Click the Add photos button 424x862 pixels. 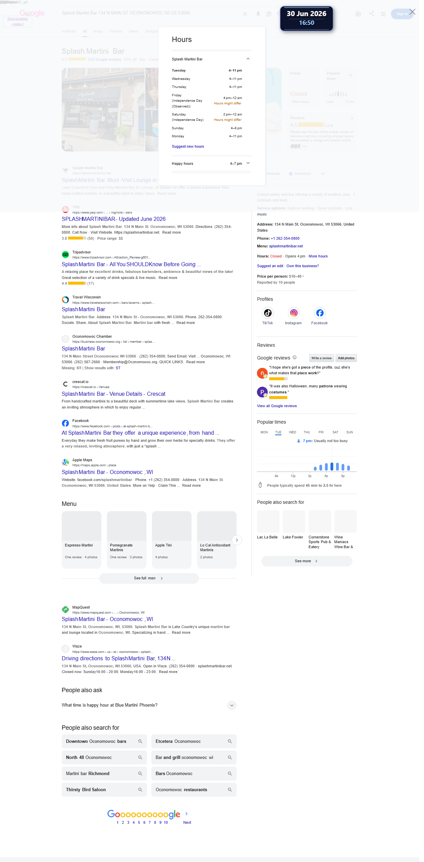(x=346, y=358)
